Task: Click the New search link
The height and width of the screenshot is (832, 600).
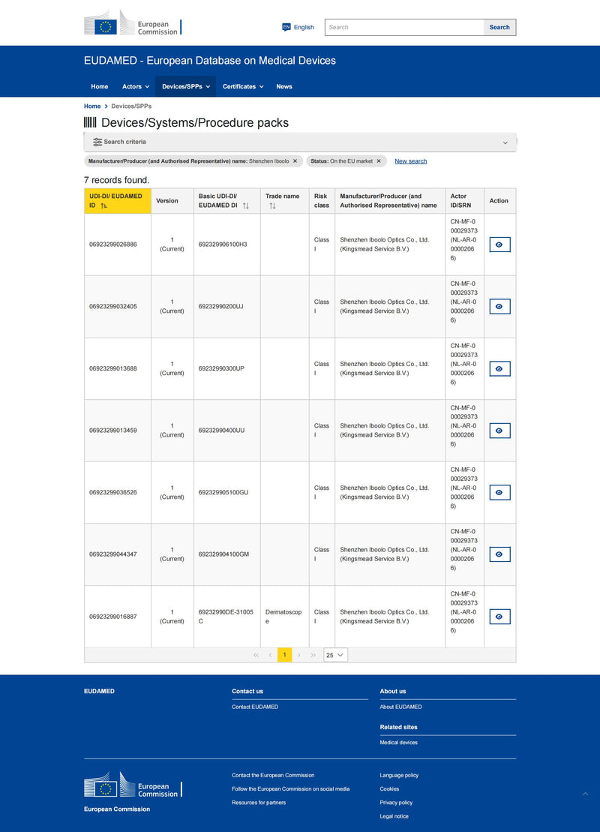Action: tap(410, 161)
